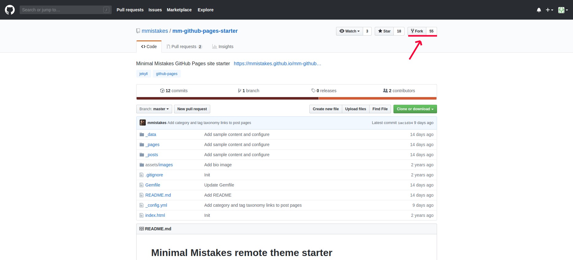Click the _config.yml file icon

tap(141, 205)
